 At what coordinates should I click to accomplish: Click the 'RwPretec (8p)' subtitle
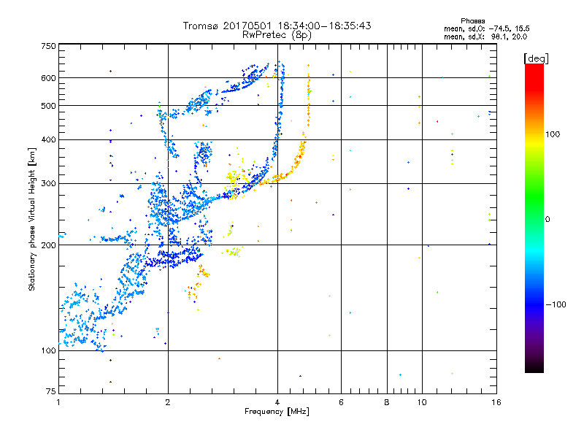277,35
